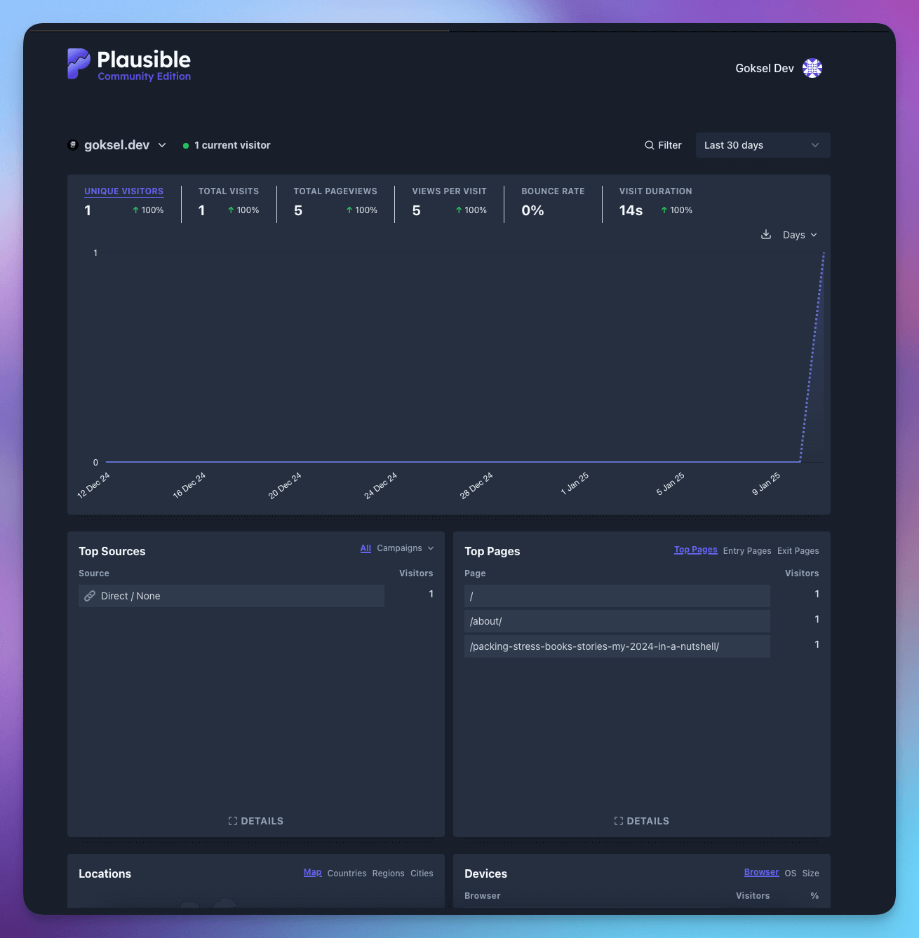Click the 1 Jan 25 axis label
The image size is (919, 938).
pyautogui.click(x=575, y=484)
